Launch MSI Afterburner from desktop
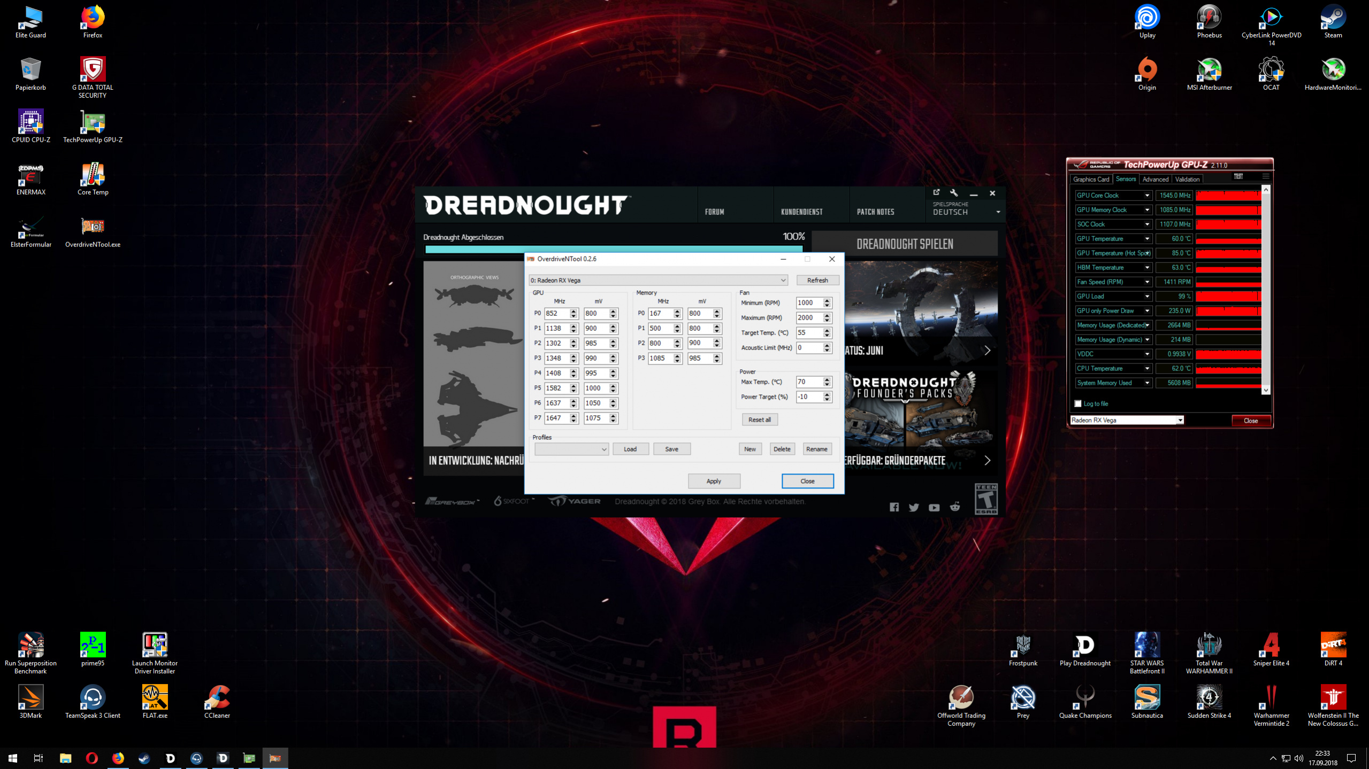The width and height of the screenshot is (1369, 769). [1209, 74]
